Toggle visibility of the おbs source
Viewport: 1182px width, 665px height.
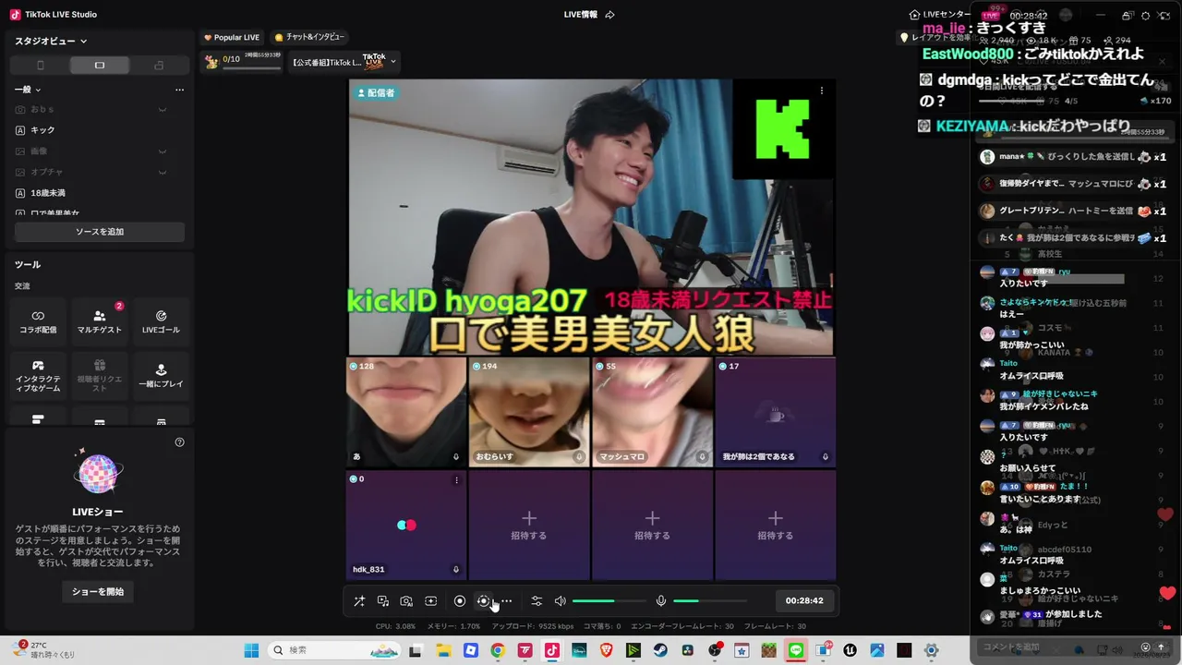[163, 110]
